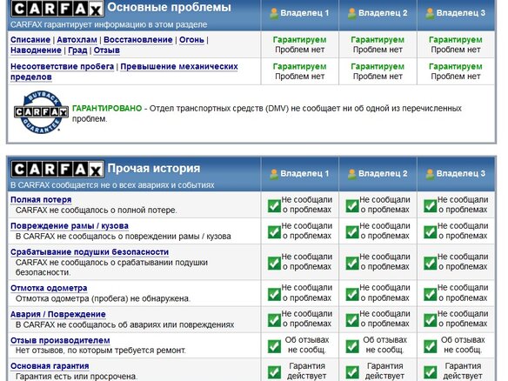Click 'В CARFAX не сообщалось об авариях' description
Image resolution: width=508 pixels, height=381 pixels.
(124, 324)
